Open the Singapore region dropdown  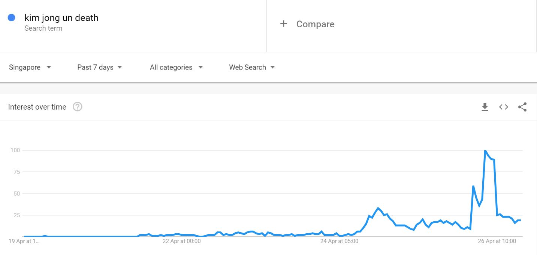(x=30, y=67)
